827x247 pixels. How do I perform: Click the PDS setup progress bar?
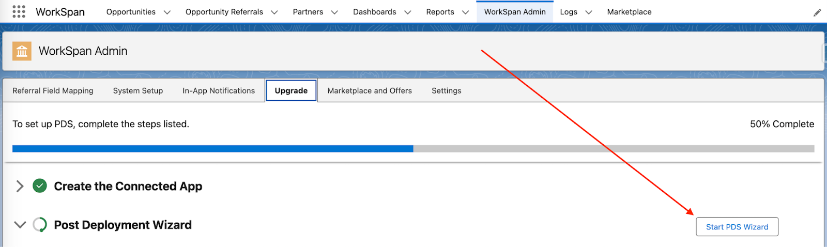[413, 149]
